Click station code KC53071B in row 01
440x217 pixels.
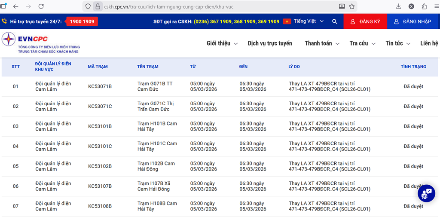tap(100, 86)
